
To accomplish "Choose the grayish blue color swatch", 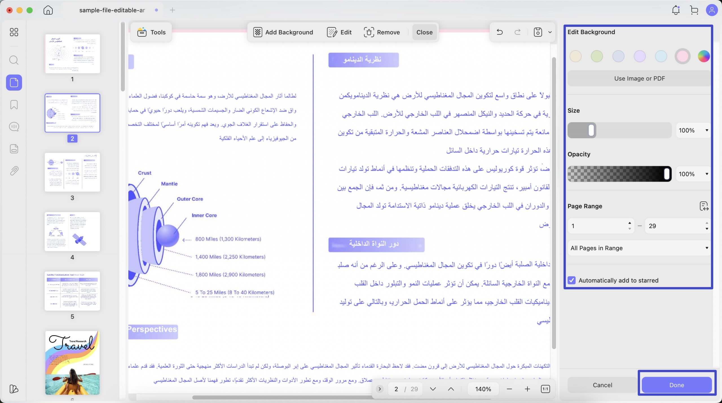I will (618, 56).
